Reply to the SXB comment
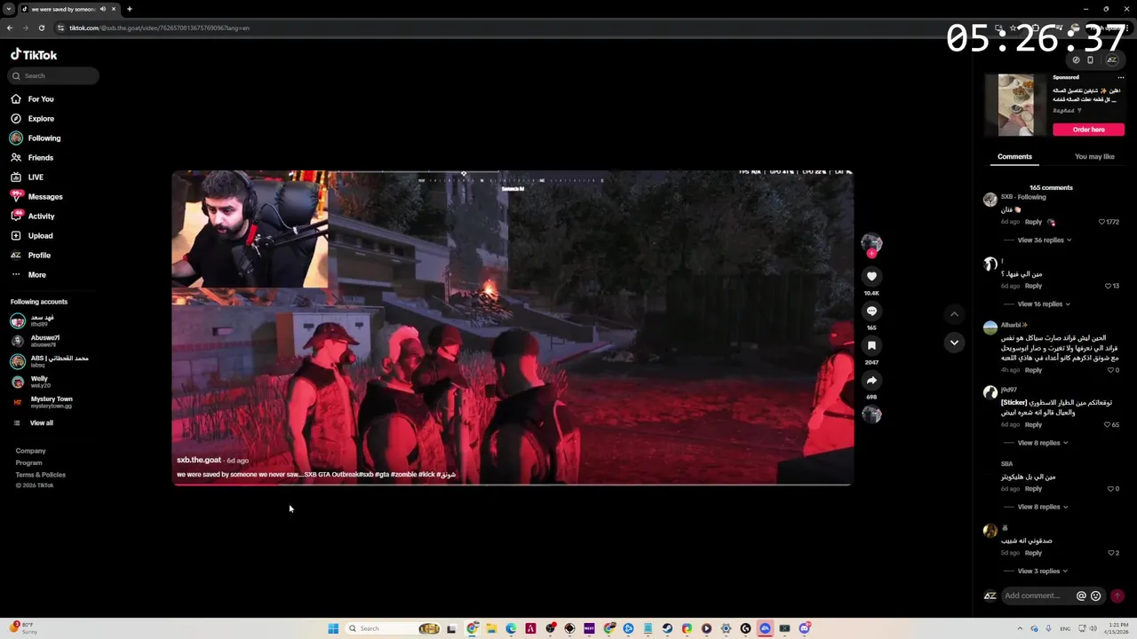 click(x=1033, y=222)
